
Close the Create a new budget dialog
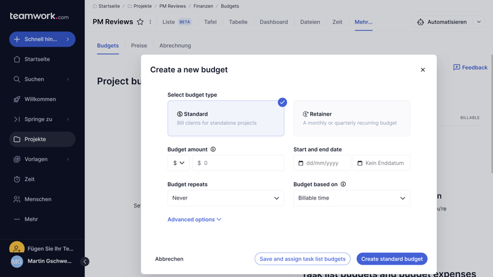pos(423,70)
